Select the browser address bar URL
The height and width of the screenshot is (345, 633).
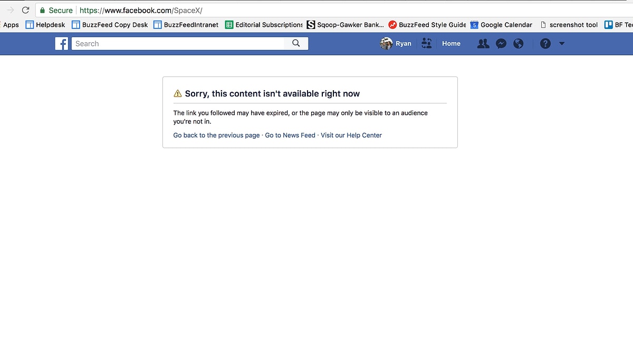141,11
